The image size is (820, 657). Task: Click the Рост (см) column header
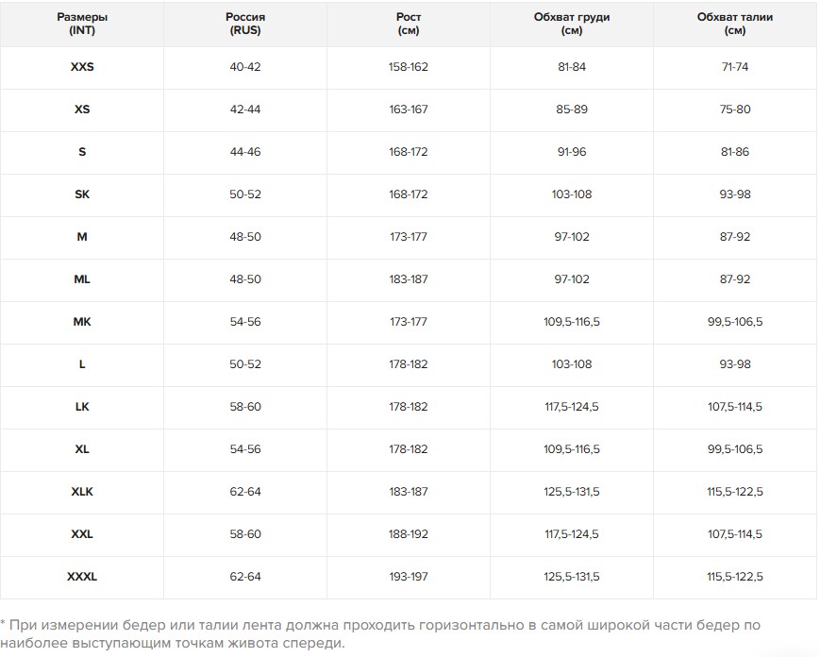(409, 24)
